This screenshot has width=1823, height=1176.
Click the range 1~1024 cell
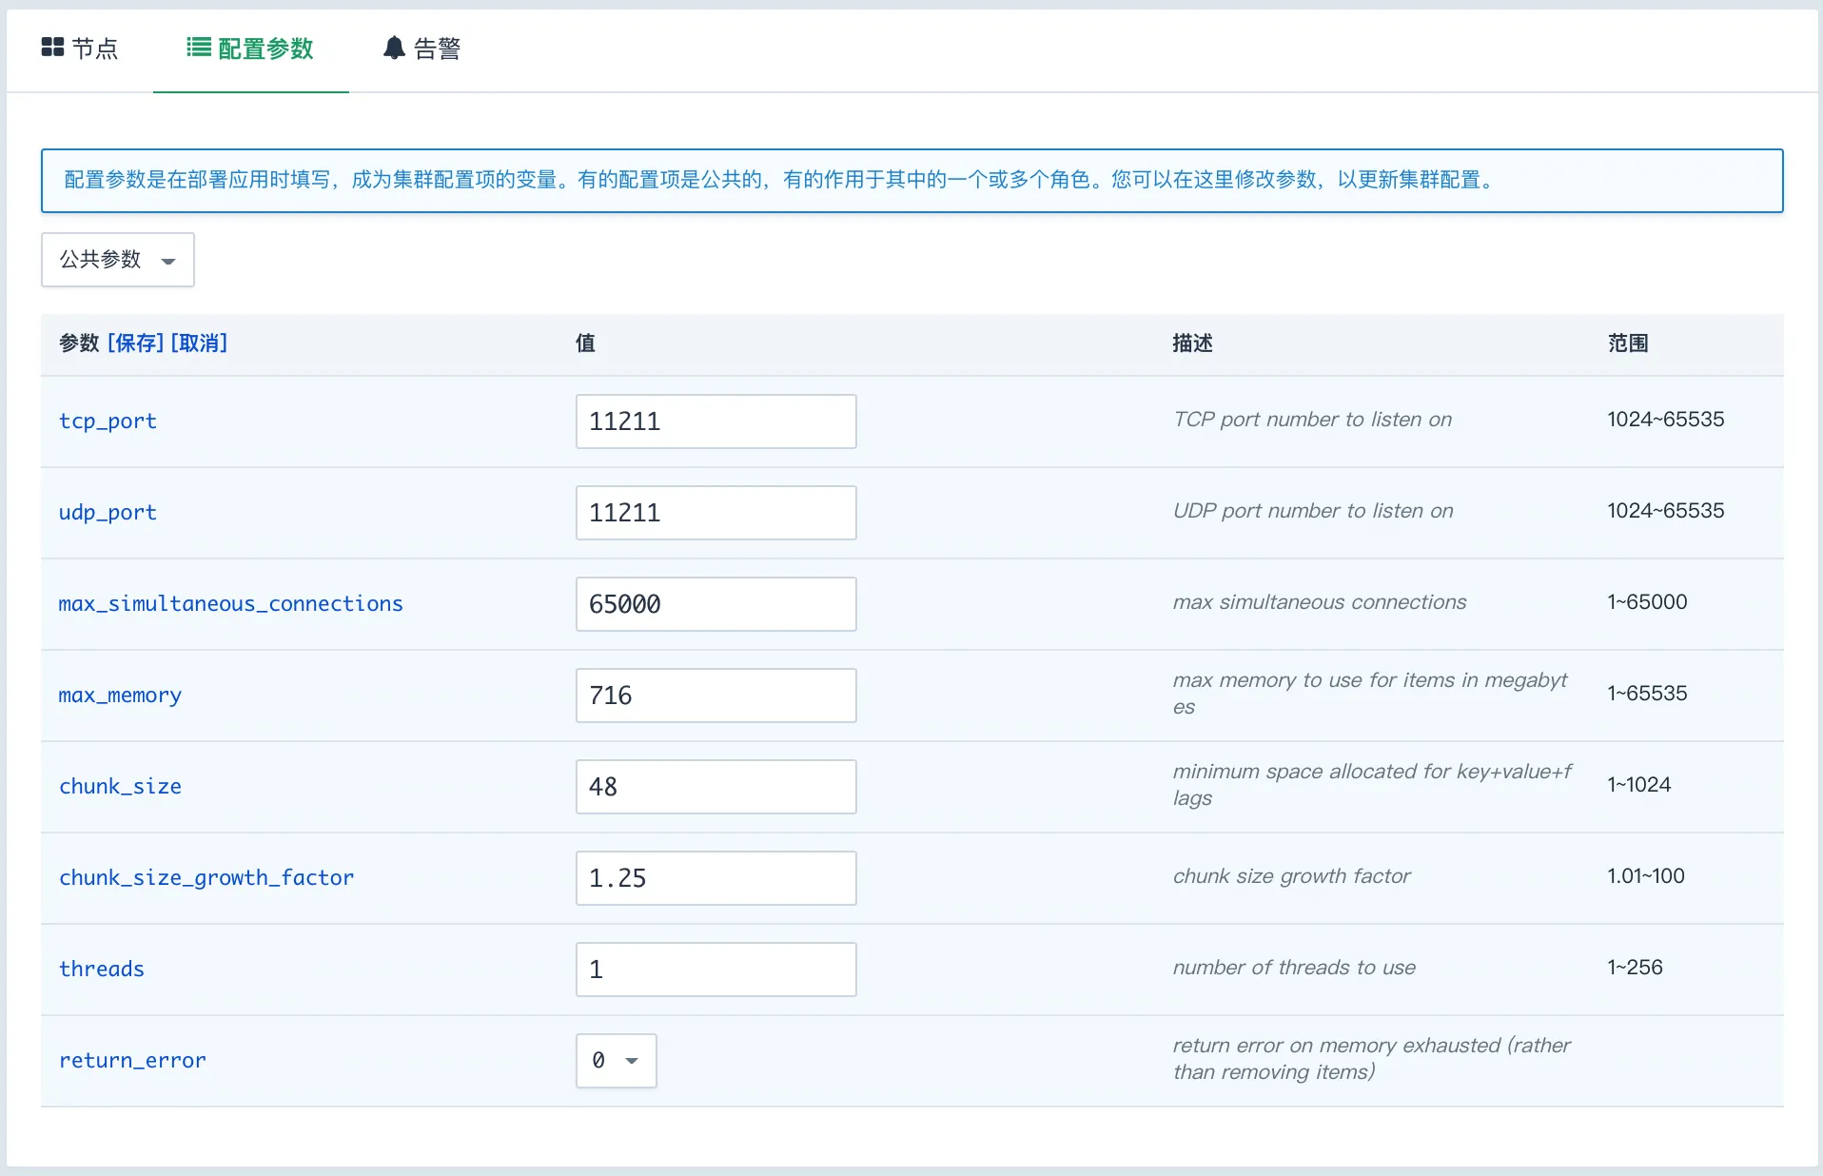click(1638, 785)
